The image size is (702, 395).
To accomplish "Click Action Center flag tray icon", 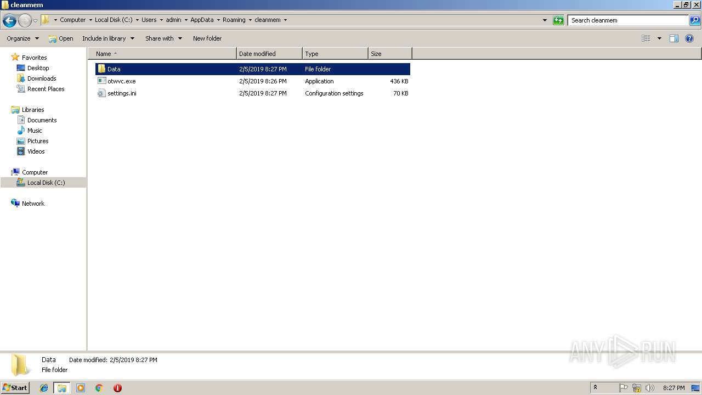I will click(x=624, y=388).
